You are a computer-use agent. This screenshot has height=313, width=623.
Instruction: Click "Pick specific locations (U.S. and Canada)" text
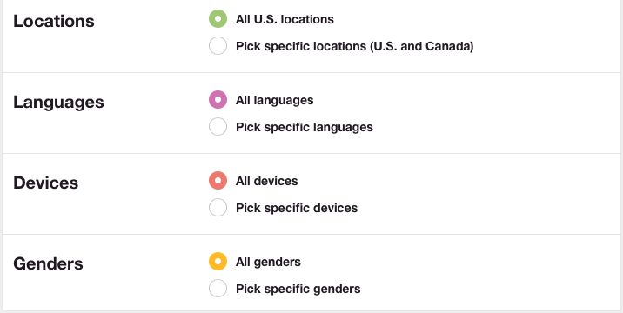[354, 46]
